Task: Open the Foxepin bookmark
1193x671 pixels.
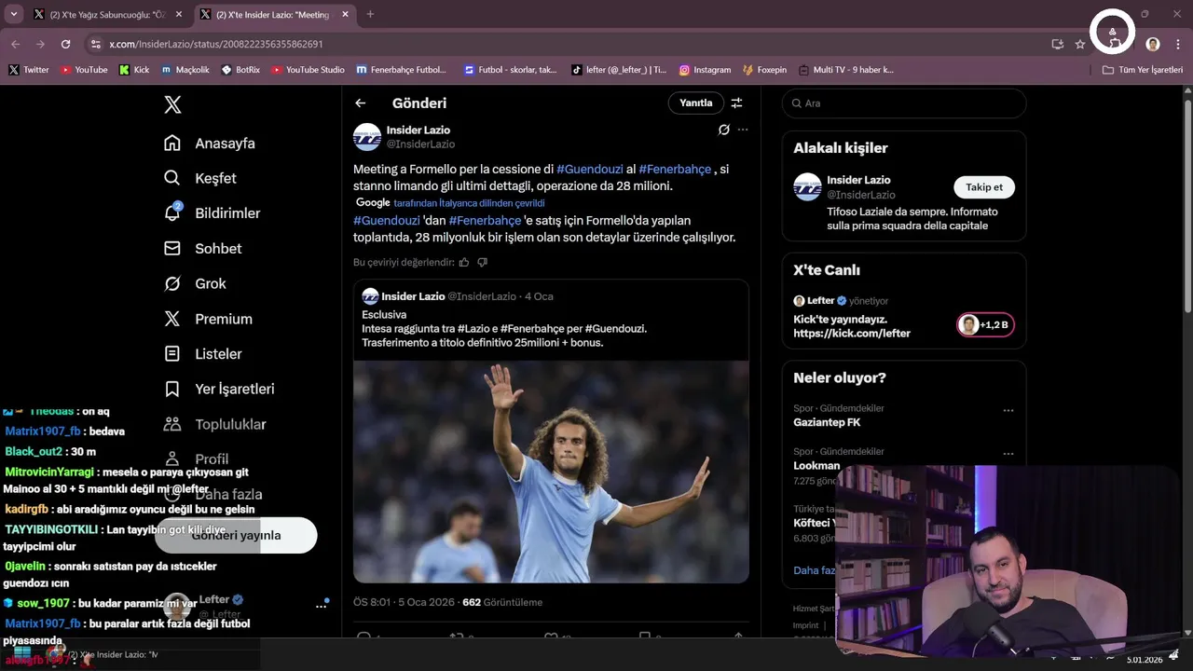Action: pyautogui.click(x=764, y=70)
